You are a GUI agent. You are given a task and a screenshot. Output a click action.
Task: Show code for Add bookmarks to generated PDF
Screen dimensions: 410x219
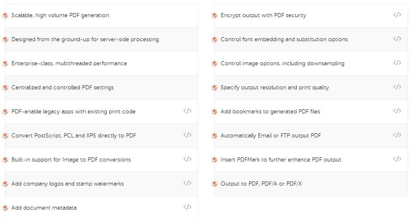[x=397, y=111]
